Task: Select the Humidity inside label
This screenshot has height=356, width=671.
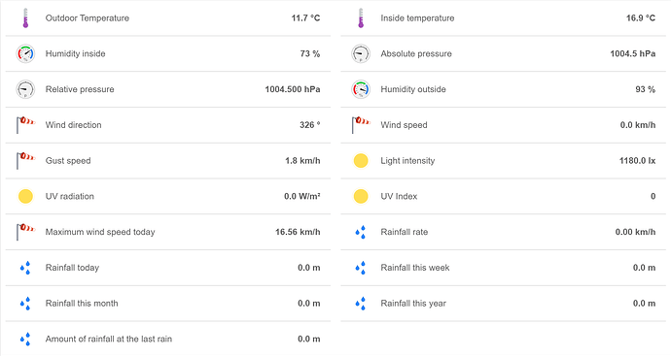Action: pos(75,53)
